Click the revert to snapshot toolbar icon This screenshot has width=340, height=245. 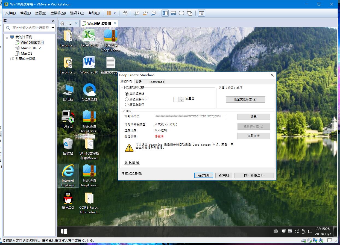tap(145, 13)
